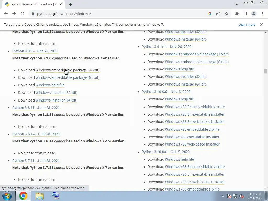268x201 pixels.
Task: Open Windows Start menu
Action: pyautogui.click(x=7, y=196)
